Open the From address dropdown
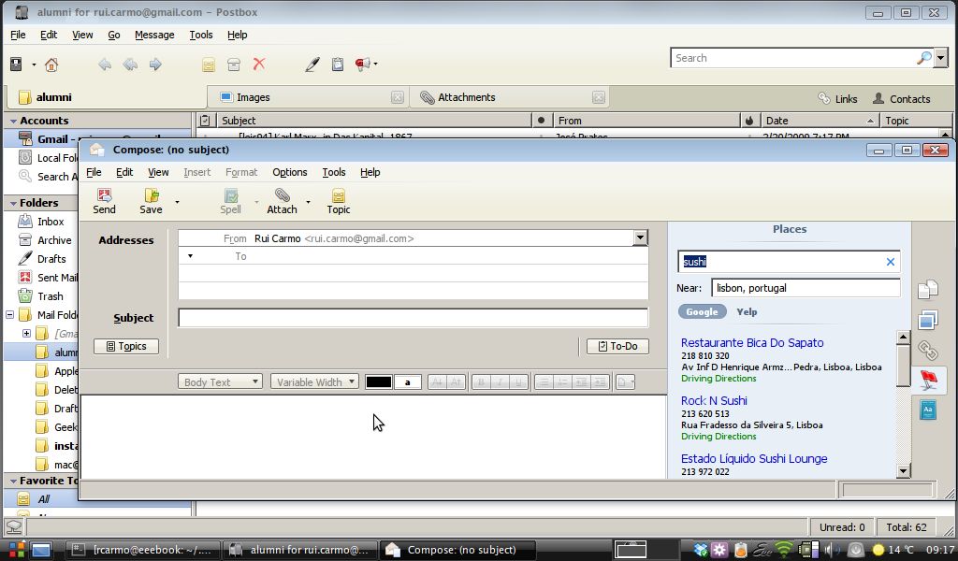The width and height of the screenshot is (958, 561). 640,238
